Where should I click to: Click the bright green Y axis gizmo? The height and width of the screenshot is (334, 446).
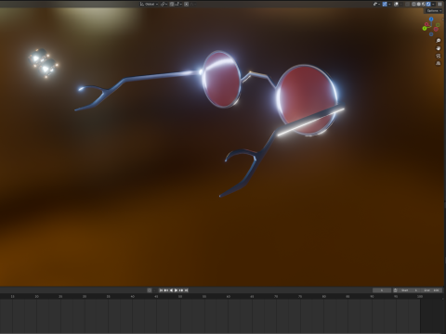[425, 28]
